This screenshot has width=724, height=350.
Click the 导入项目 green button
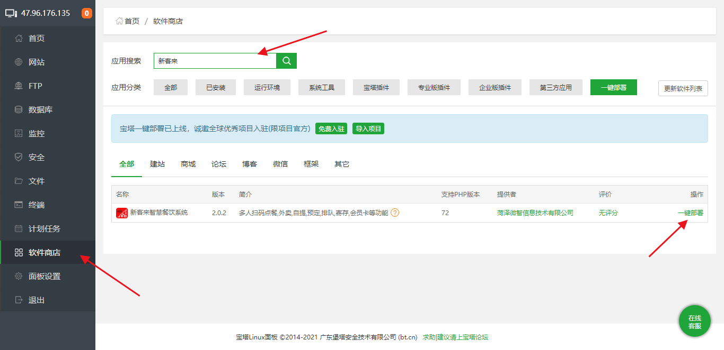point(368,128)
